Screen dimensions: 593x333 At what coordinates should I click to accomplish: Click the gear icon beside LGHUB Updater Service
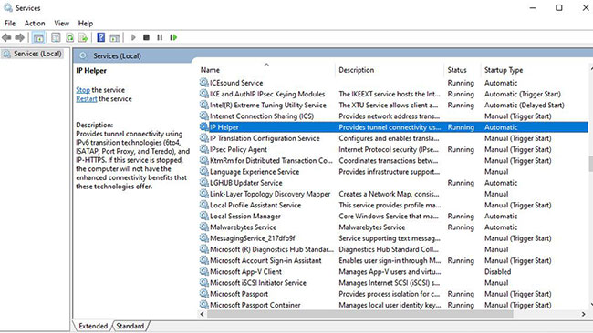(x=203, y=183)
